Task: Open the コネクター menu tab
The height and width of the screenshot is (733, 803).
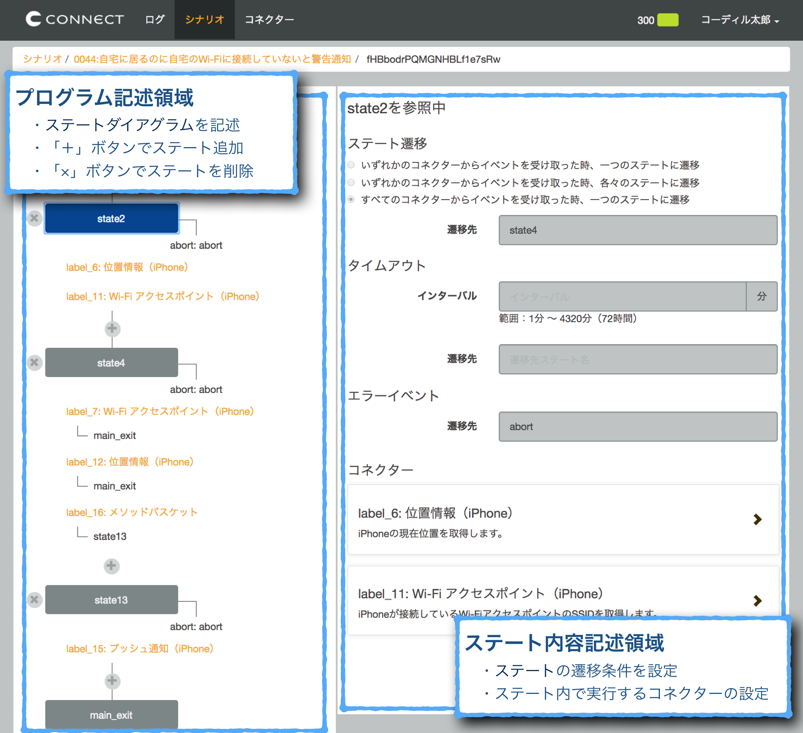Action: point(269,20)
